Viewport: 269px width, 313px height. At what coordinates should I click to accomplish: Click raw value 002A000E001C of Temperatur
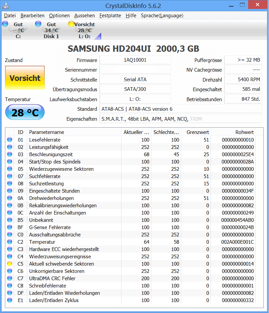pos(237,242)
